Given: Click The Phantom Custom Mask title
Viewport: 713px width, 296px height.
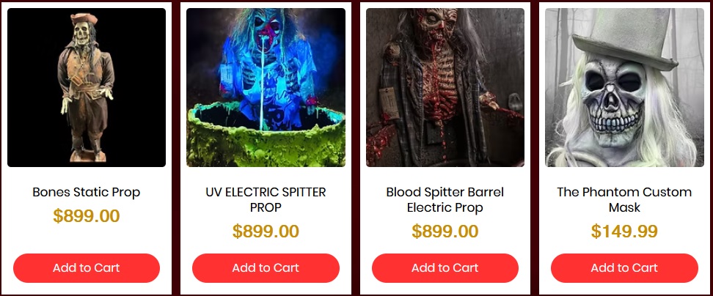Looking at the screenshot, I should point(624,199).
